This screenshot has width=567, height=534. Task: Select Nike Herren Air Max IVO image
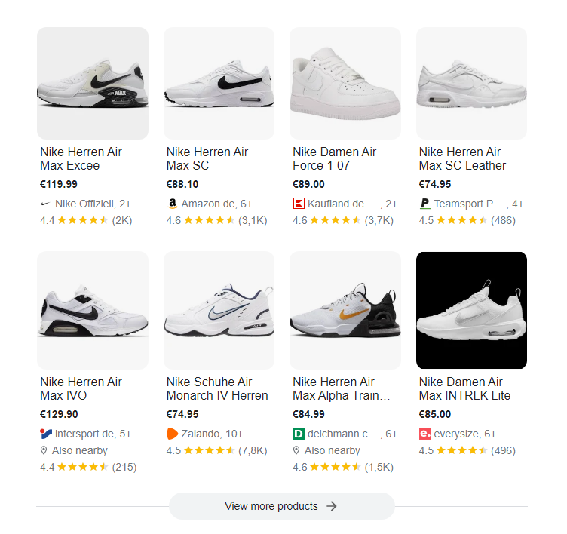click(x=93, y=311)
